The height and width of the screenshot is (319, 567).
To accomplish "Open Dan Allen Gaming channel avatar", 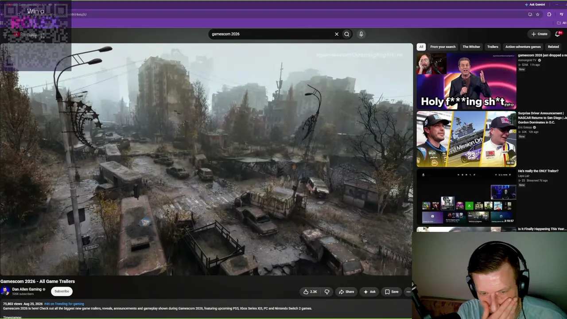I will (x=5, y=291).
